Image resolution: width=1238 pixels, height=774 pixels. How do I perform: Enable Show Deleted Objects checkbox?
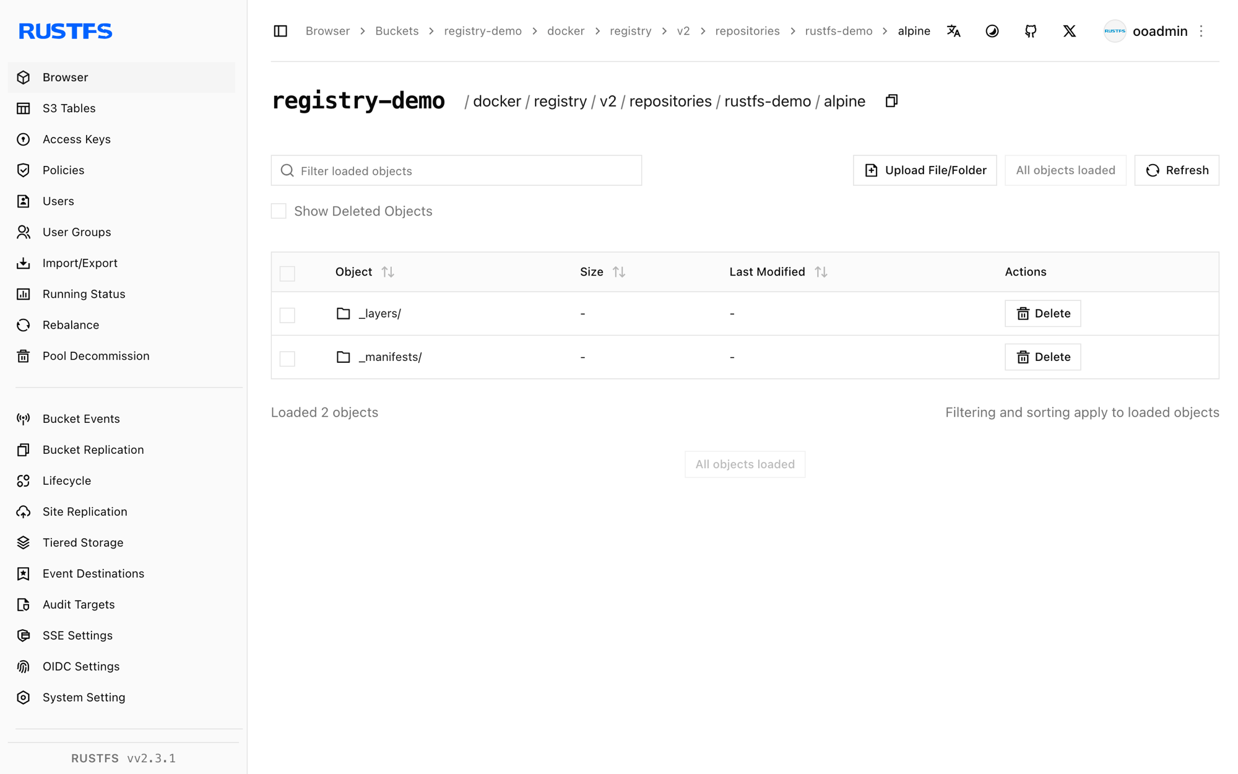[279, 211]
